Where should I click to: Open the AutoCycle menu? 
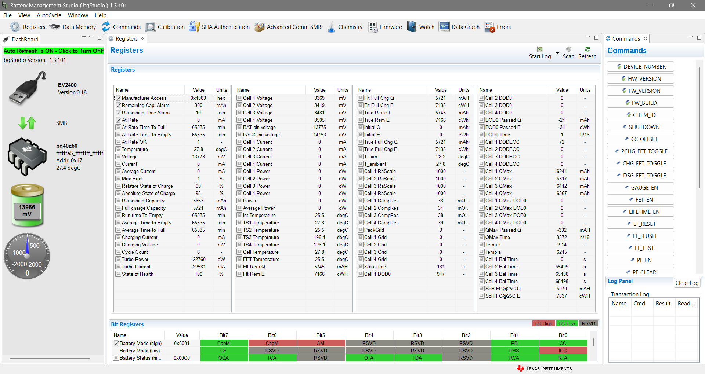tap(49, 15)
